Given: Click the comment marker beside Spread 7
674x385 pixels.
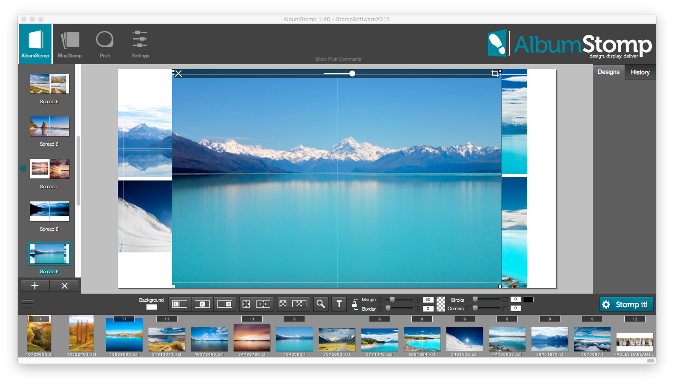Looking at the screenshot, I should pos(23,168).
